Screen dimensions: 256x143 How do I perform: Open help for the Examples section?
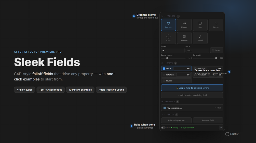coord(178,102)
